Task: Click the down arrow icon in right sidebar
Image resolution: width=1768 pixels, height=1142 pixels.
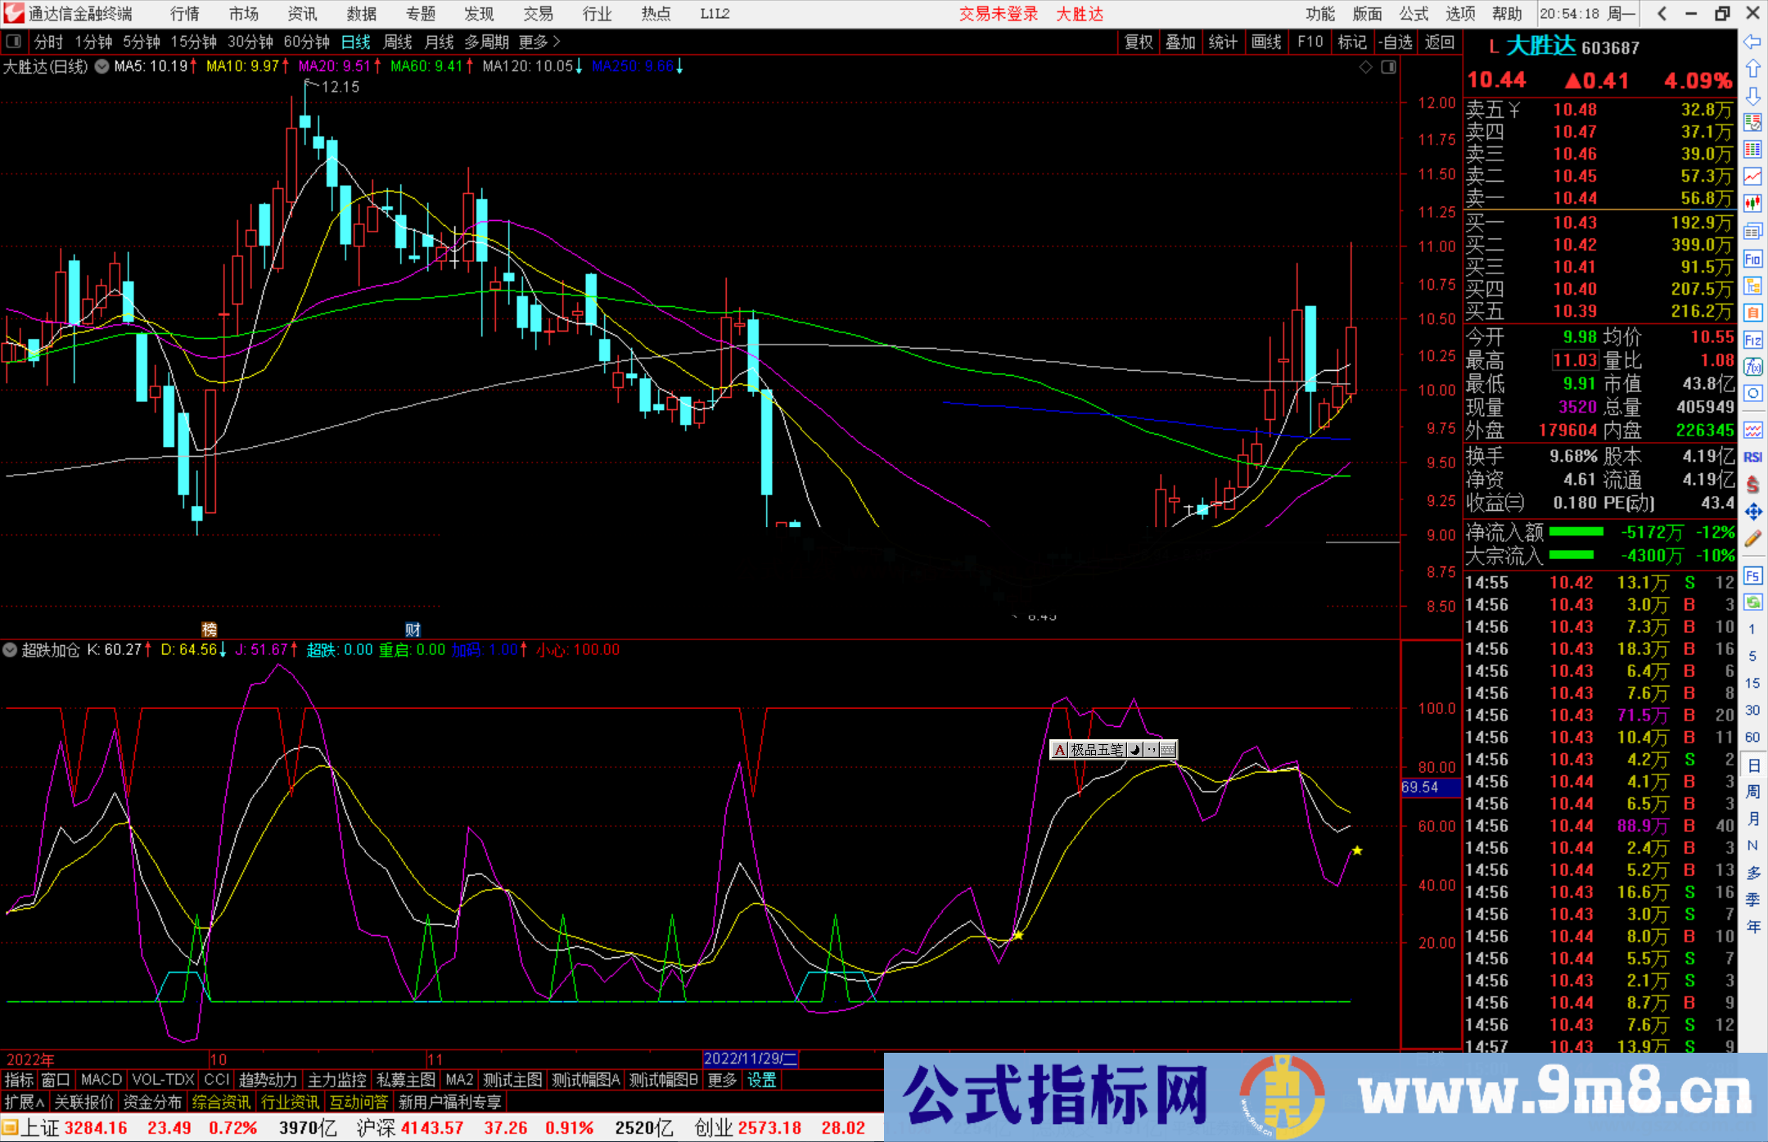Action: (x=1752, y=96)
